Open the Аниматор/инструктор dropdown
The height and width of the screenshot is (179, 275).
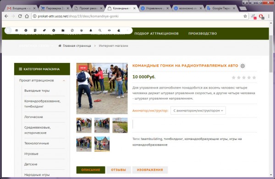point(198,111)
